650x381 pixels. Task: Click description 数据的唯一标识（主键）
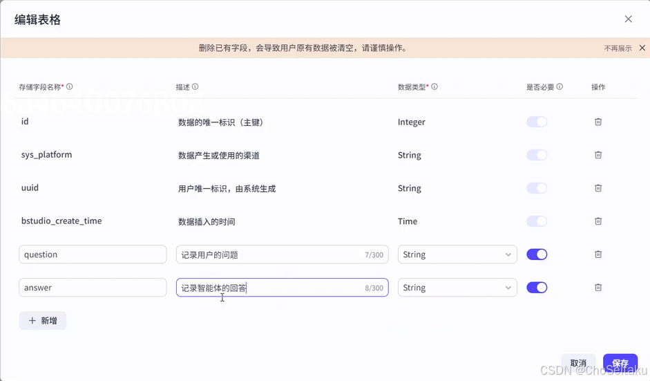point(221,122)
